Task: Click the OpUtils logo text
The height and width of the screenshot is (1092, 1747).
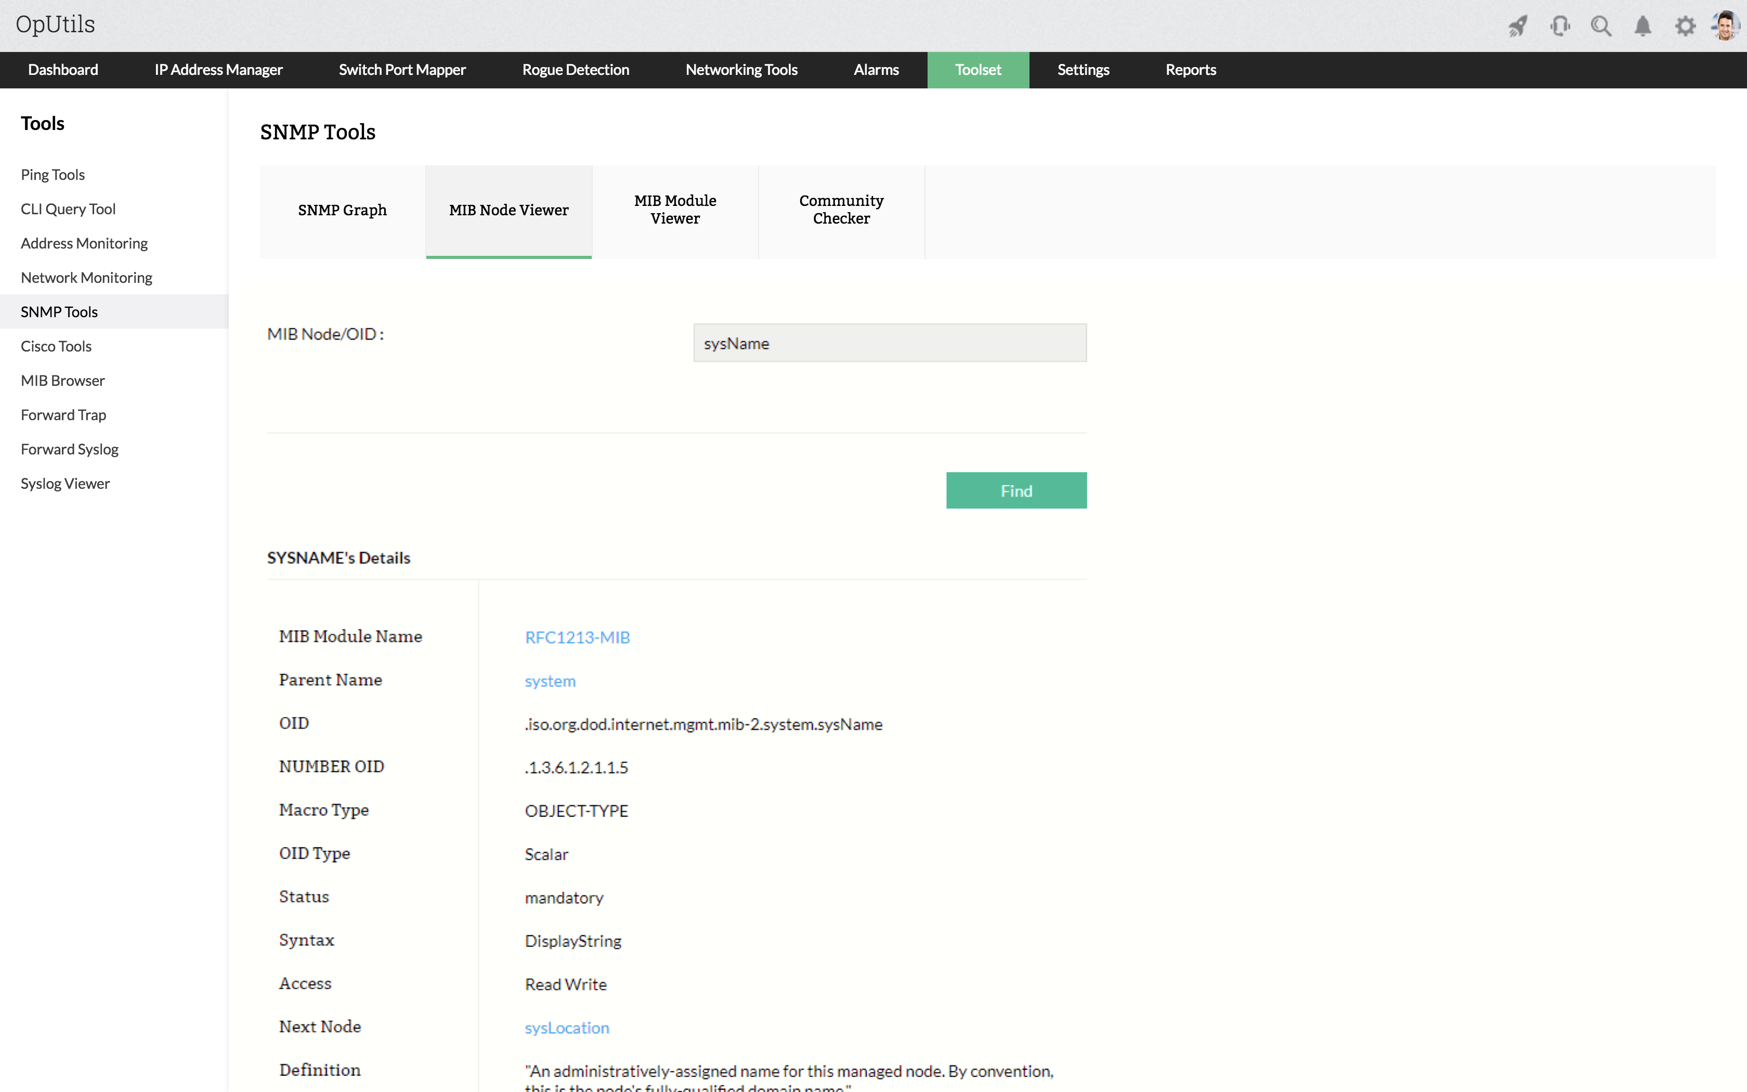Action: pos(56,24)
